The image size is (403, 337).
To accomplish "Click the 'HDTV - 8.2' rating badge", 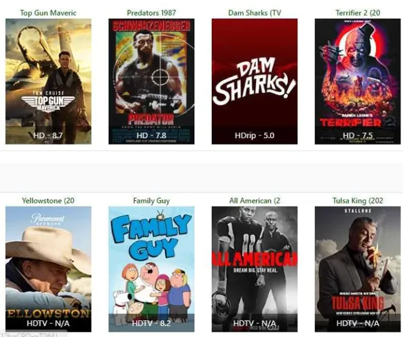I will point(152,323).
